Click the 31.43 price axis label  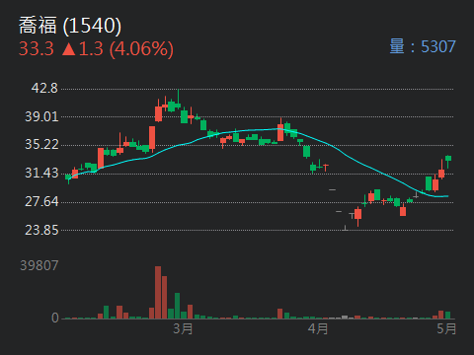point(41,173)
